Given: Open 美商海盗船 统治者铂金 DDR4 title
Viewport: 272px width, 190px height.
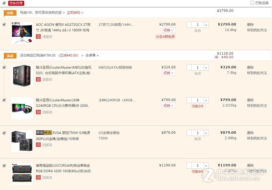Looking at the screenshot, I should (63, 168).
